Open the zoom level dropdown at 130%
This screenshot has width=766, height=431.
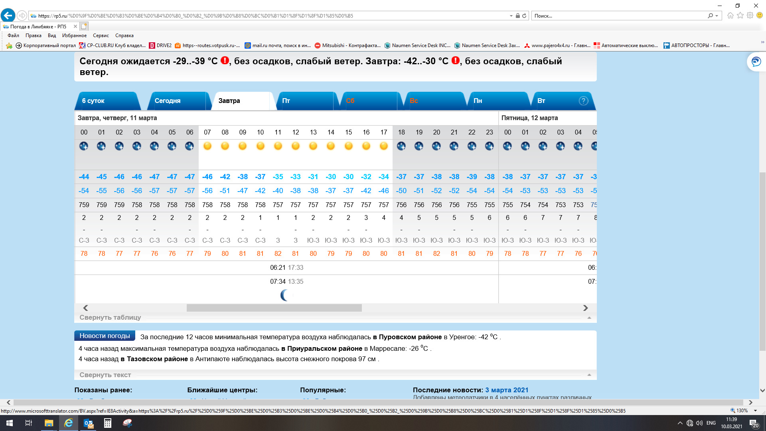[755, 411]
